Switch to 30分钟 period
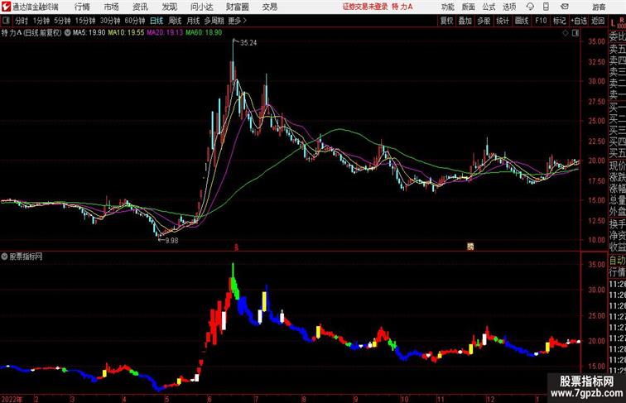This screenshot has height=403, width=626. tap(110, 21)
